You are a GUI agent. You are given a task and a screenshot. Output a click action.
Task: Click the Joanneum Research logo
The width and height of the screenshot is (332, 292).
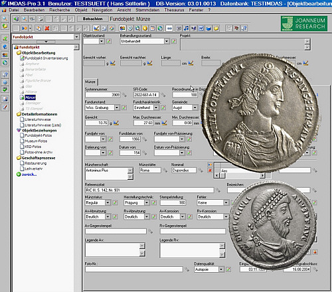304,23
